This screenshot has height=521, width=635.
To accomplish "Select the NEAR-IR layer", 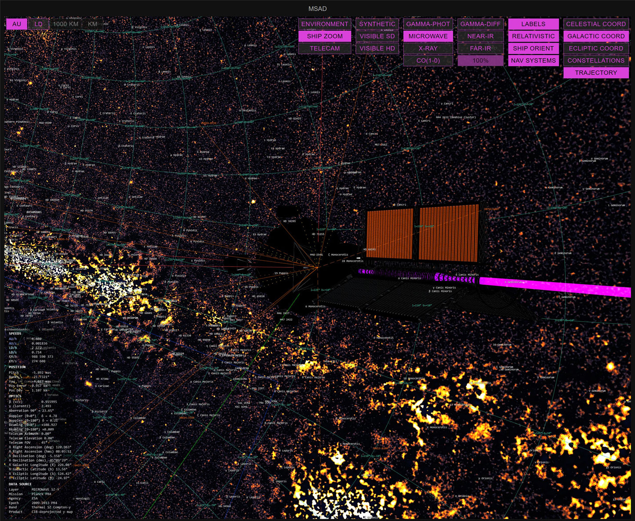I will (x=480, y=36).
